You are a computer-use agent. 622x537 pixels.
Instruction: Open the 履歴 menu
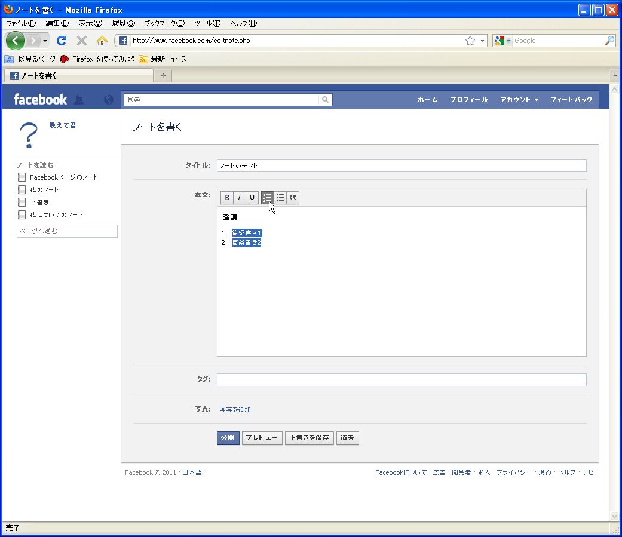[x=123, y=23]
